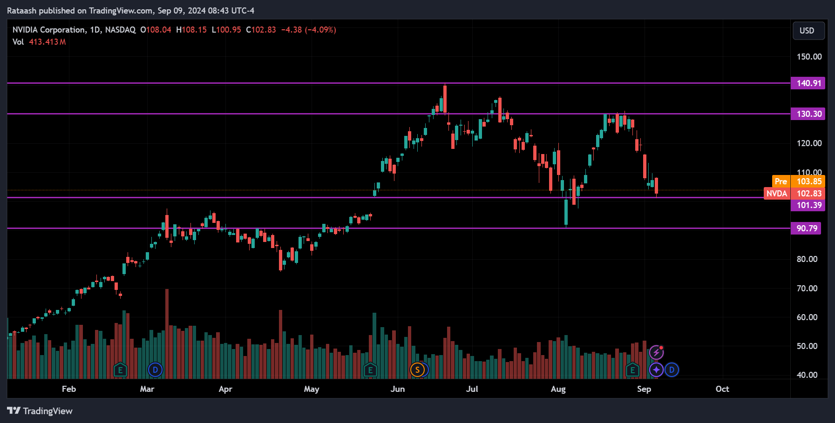Click the earnings E marker in late May

370,370
